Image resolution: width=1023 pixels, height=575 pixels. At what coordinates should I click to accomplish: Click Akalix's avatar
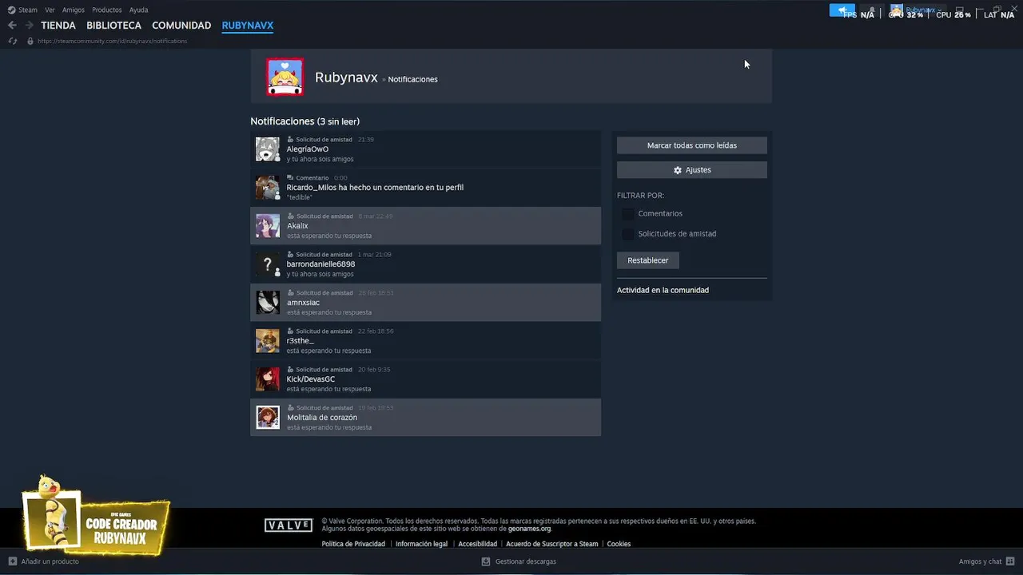[268, 226]
